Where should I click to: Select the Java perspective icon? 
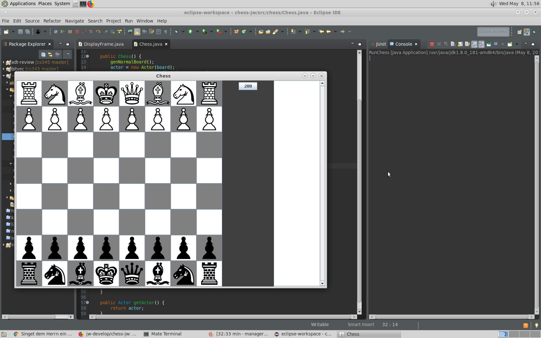pos(527,32)
